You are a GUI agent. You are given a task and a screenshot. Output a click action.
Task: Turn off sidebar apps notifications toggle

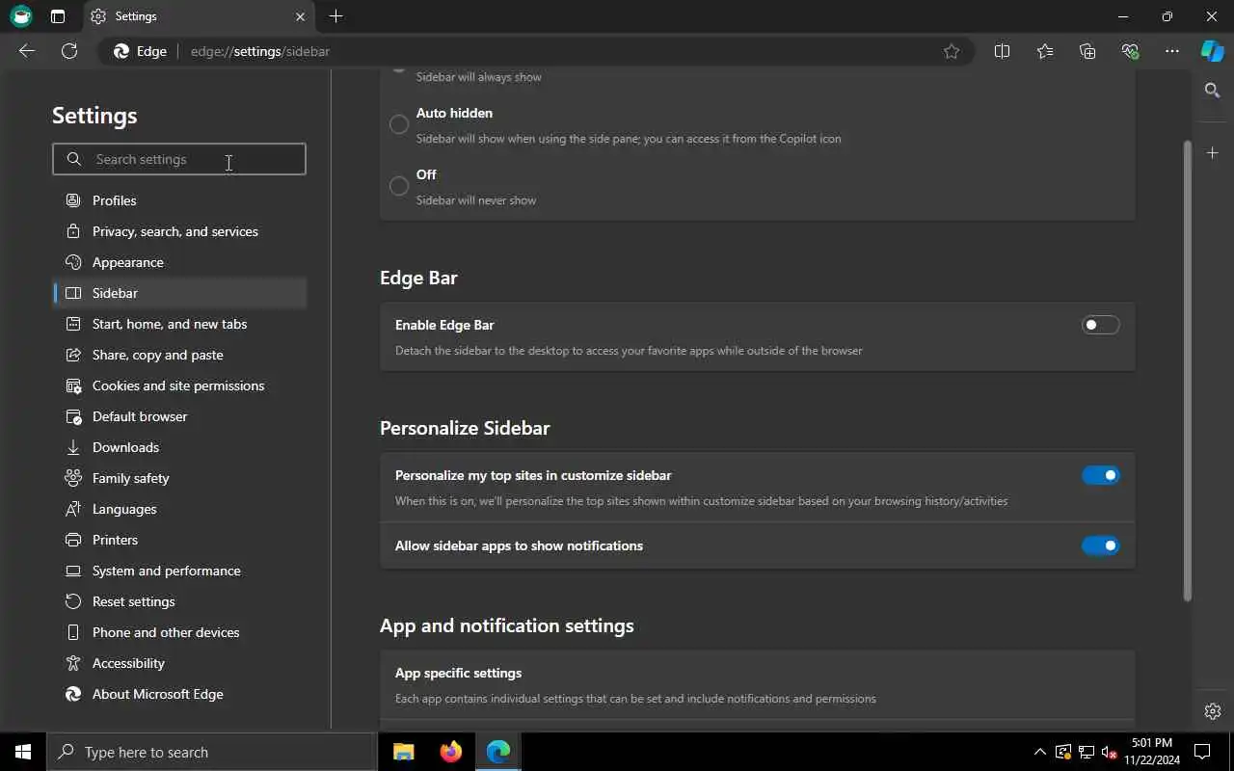(1101, 545)
